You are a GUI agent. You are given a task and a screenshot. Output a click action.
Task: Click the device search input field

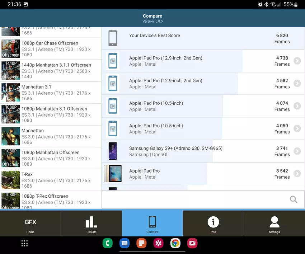click(x=194, y=199)
